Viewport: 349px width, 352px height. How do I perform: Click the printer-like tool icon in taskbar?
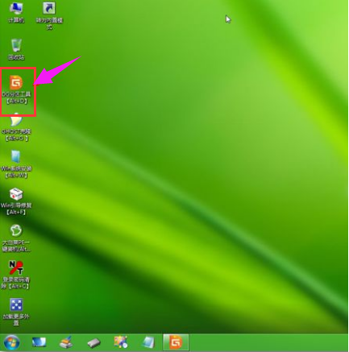pos(66,342)
